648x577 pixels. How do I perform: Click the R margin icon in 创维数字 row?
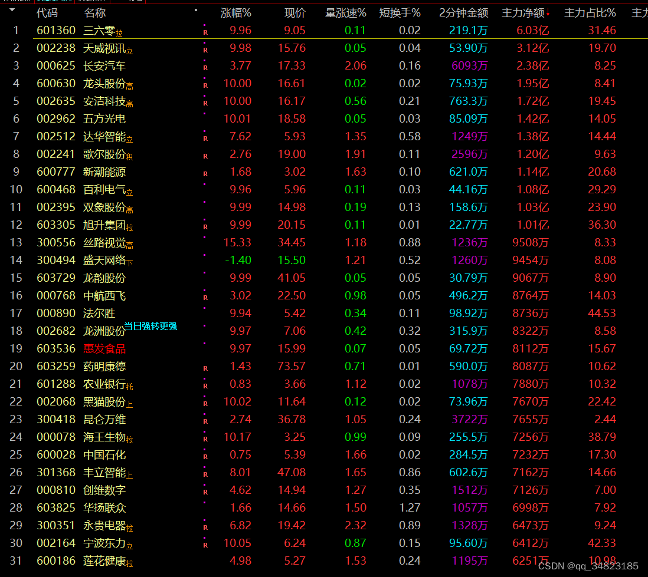click(205, 492)
